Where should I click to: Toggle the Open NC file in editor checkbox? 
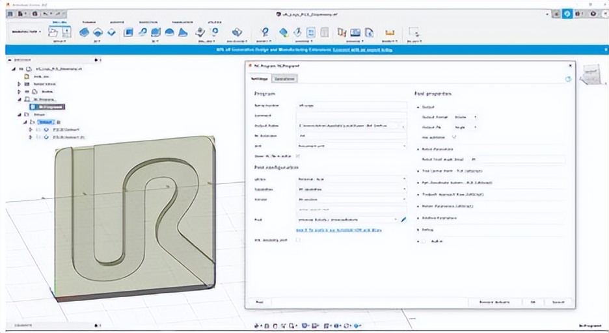tap(298, 156)
